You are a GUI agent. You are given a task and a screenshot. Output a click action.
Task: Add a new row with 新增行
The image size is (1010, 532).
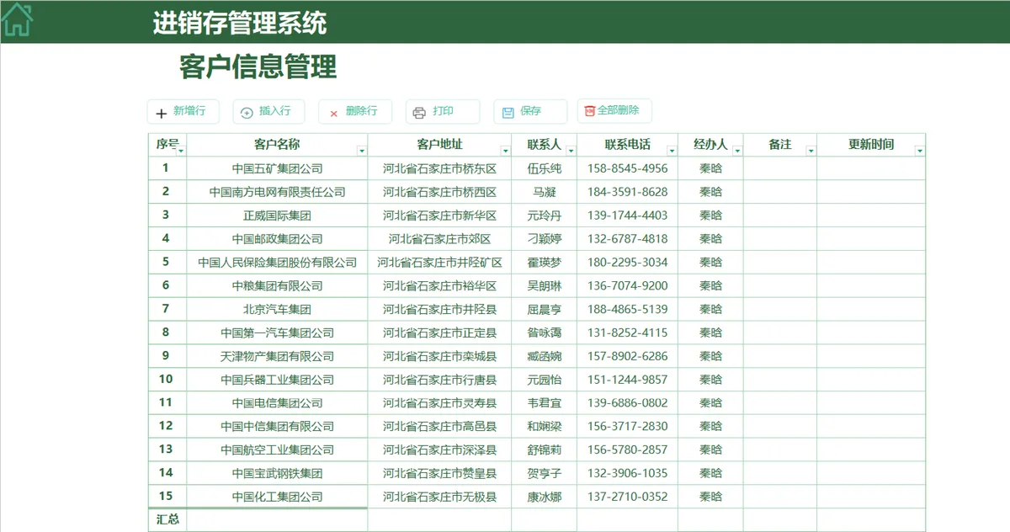point(183,112)
